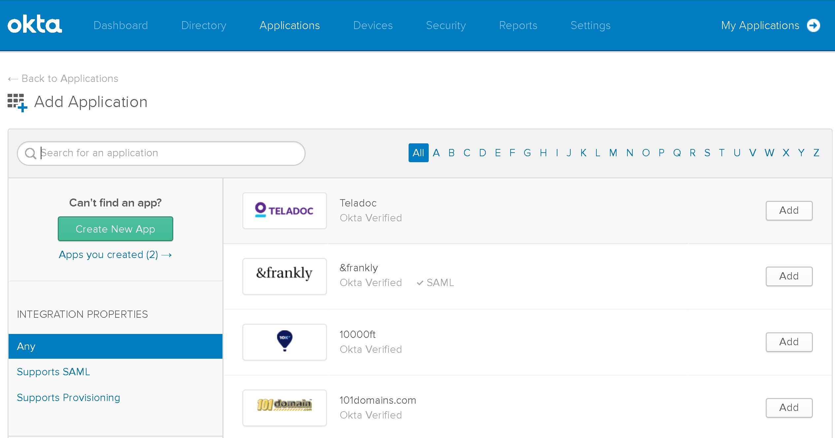Select the Any integration filter
This screenshot has height=438, width=835.
coord(116,346)
